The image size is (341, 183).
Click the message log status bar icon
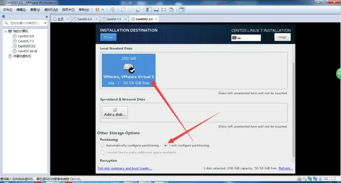pyautogui.click(x=333, y=179)
